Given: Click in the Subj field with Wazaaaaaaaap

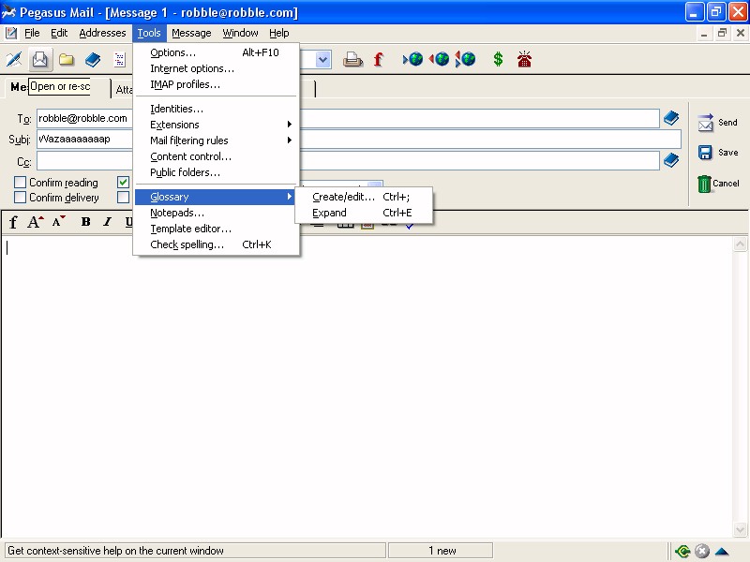Looking at the screenshot, I should (x=359, y=139).
